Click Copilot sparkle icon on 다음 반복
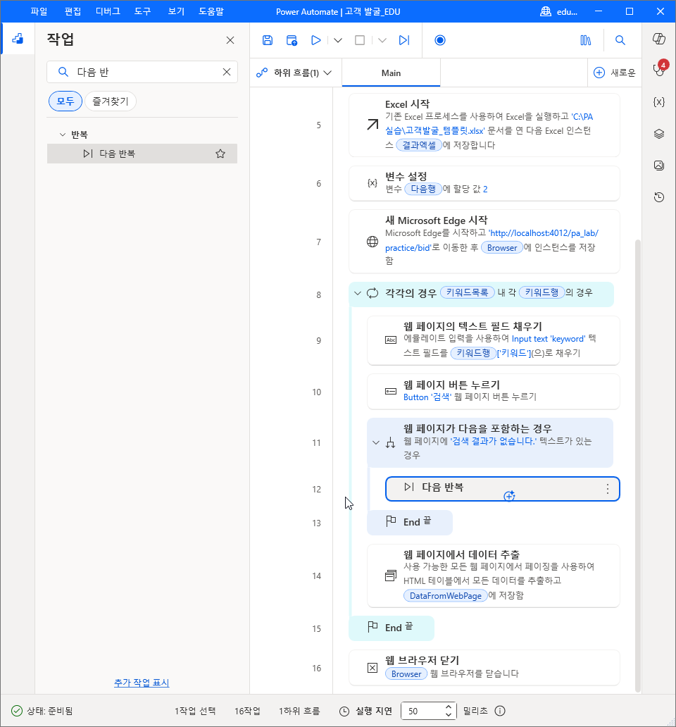The height and width of the screenshot is (727, 676). tap(509, 496)
